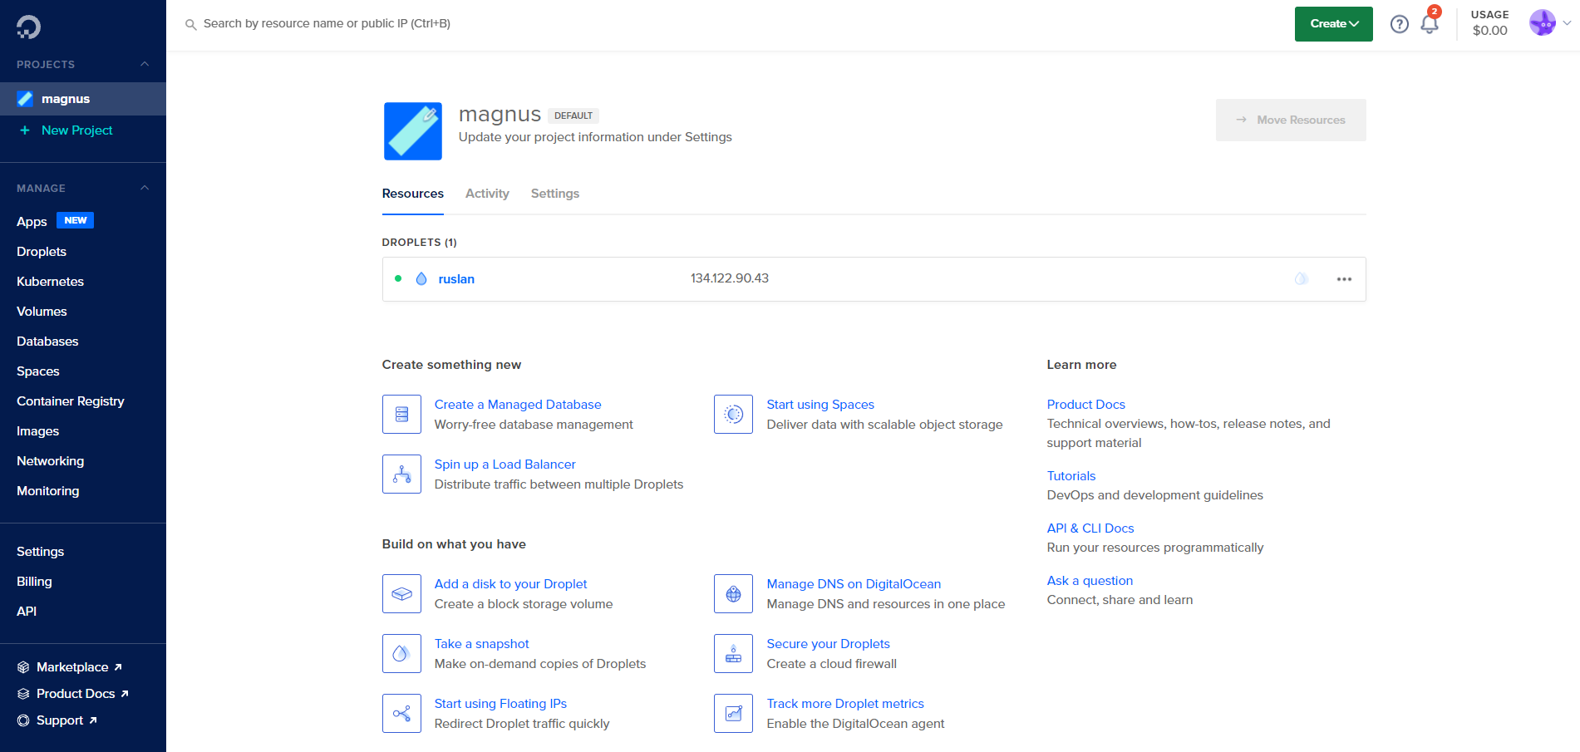Image resolution: width=1580 pixels, height=752 pixels.
Task: Click the Support lifebuoy icon in sidebar
Action: tap(23, 720)
